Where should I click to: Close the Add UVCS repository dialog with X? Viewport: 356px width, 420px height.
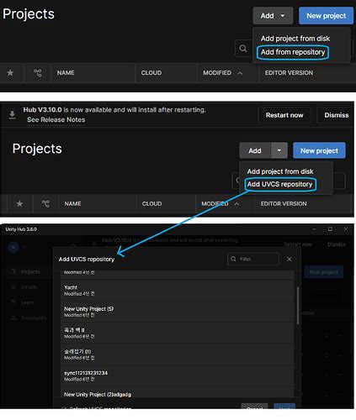(x=290, y=260)
